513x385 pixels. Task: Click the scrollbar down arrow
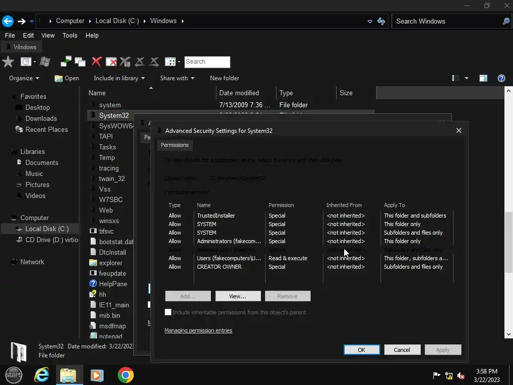[508, 334]
